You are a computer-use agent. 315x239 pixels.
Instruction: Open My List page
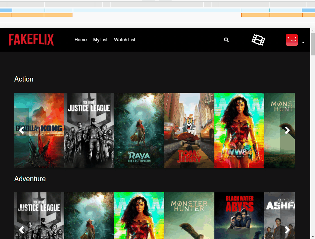[x=100, y=40]
